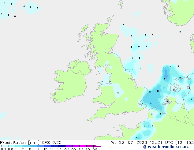
Task: Click the legend label '50'
Action: 95,149
